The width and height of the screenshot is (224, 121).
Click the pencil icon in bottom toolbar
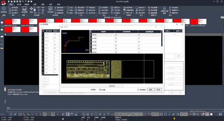pyautogui.click(x=15, y=114)
